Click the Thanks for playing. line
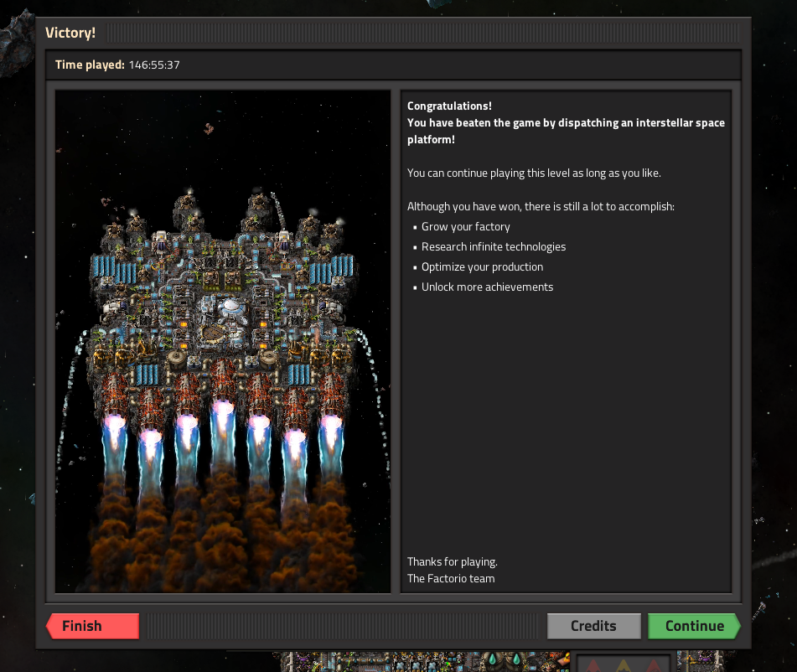Viewport: 797px width, 672px height. [452, 561]
